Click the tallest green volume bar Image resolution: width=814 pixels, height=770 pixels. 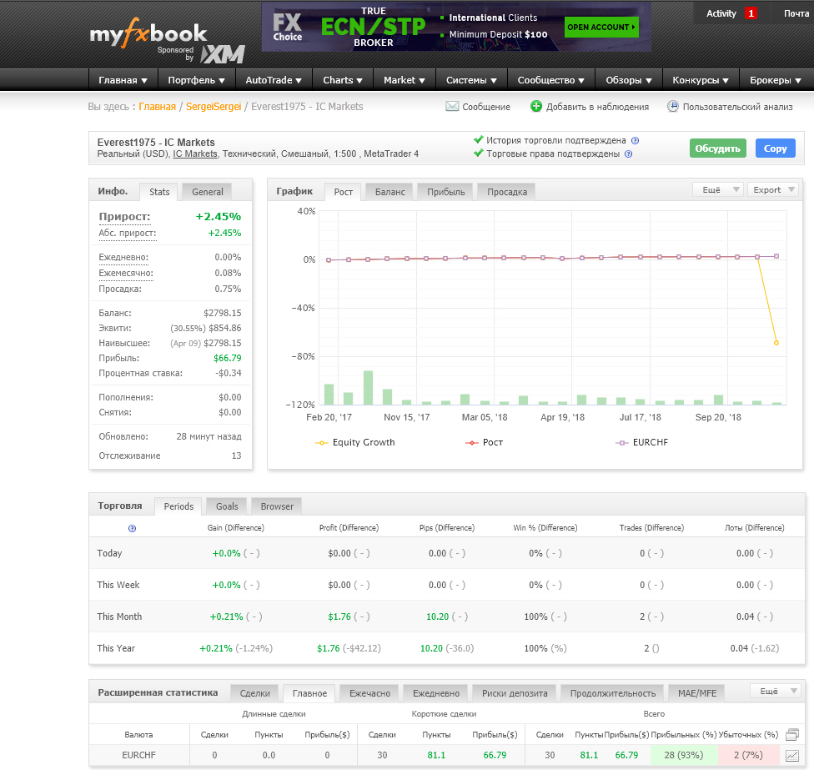[x=368, y=388]
